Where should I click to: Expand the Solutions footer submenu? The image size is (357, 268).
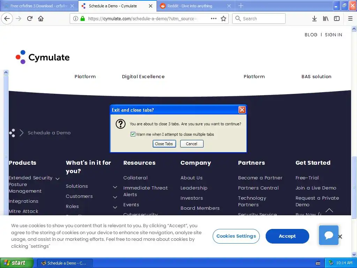click(115, 187)
